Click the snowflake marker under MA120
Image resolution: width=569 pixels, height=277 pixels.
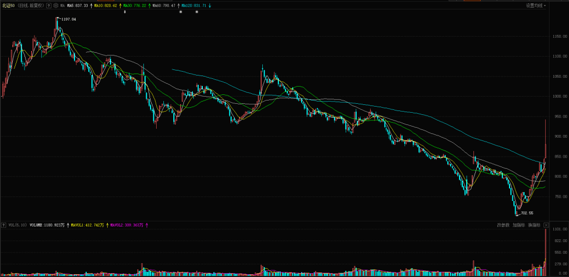[x=197, y=12]
